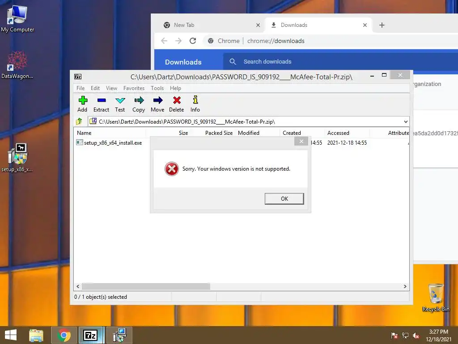
Task: Close the Downloads tab in Chrome
Action: [365, 25]
